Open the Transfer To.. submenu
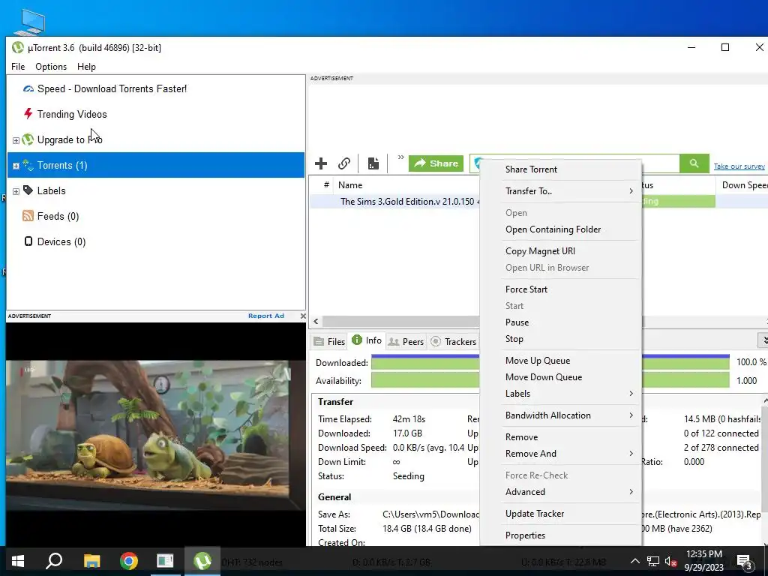Viewport: 768px width, 576px height. point(570,191)
